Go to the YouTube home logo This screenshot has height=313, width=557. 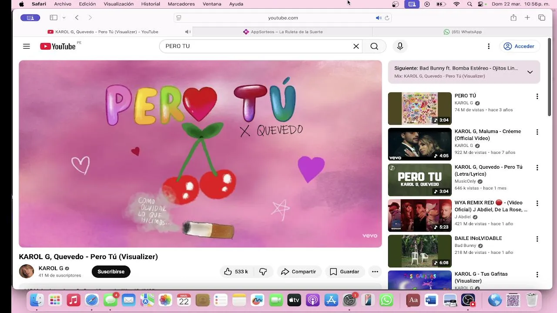pos(58,47)
